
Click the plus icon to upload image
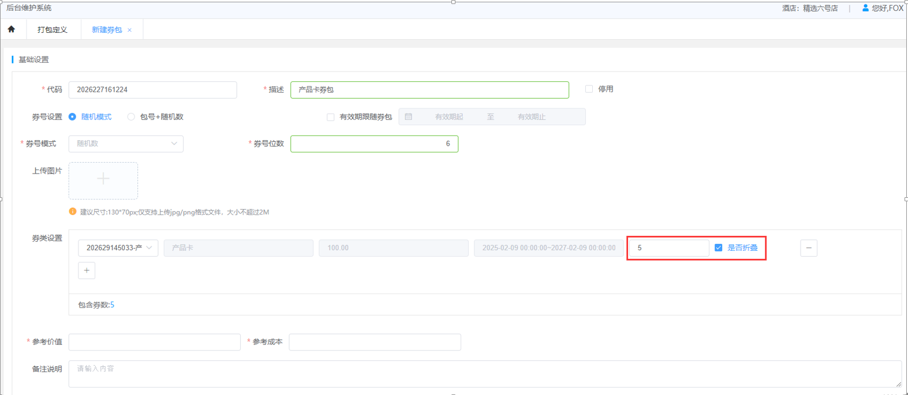pyautogui.click(x=103, y=180)
